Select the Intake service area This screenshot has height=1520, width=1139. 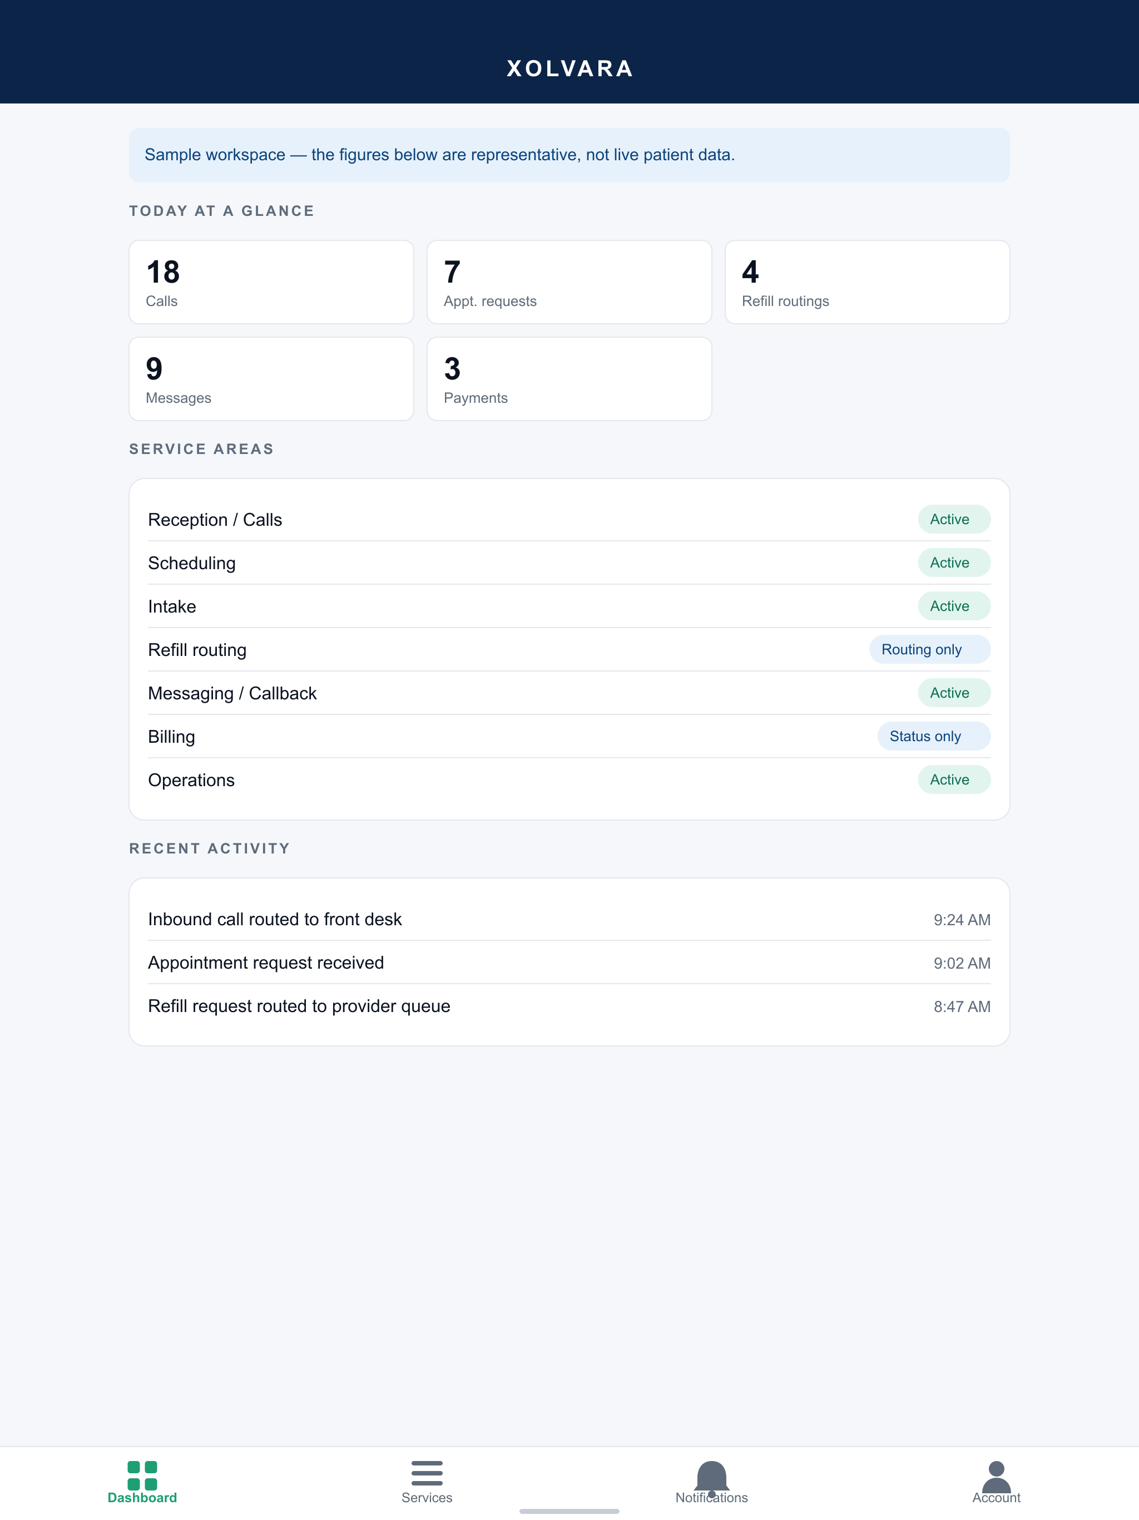569,606
